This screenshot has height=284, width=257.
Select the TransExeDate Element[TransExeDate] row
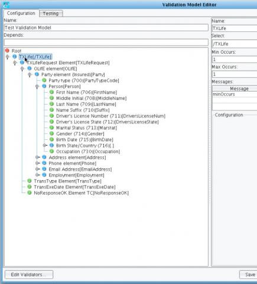click(74, 187)
